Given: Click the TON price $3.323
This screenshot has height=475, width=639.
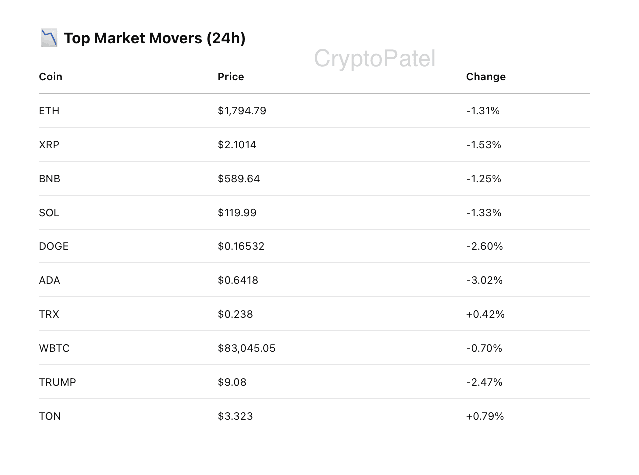Looking at the screenshot, I should pos(235,416).
